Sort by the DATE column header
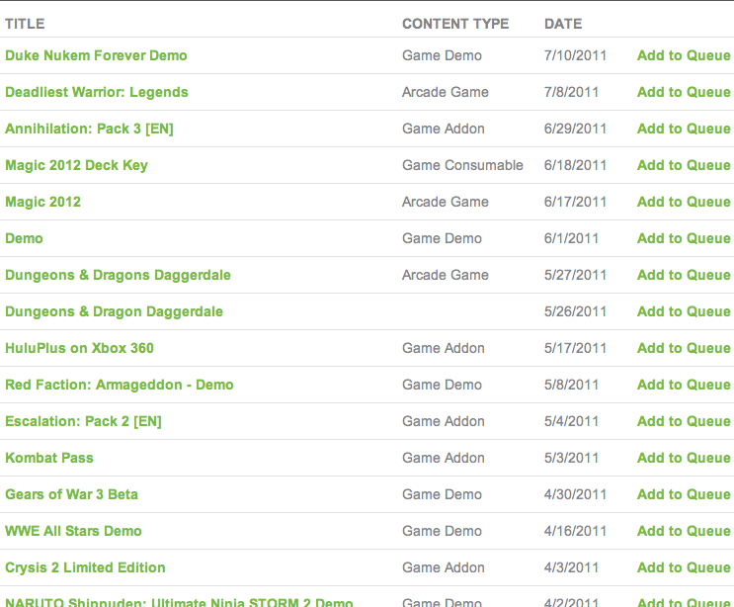 pyautogui.click(x=563, y=24)
